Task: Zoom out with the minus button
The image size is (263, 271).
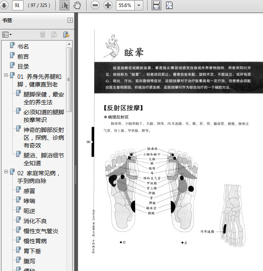Action: click(95, 5)
